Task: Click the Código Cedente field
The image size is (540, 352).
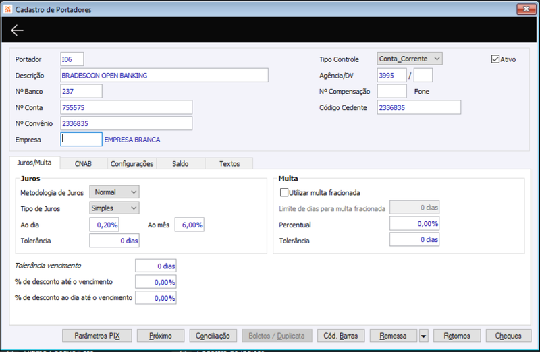Action: click(419, 107)
